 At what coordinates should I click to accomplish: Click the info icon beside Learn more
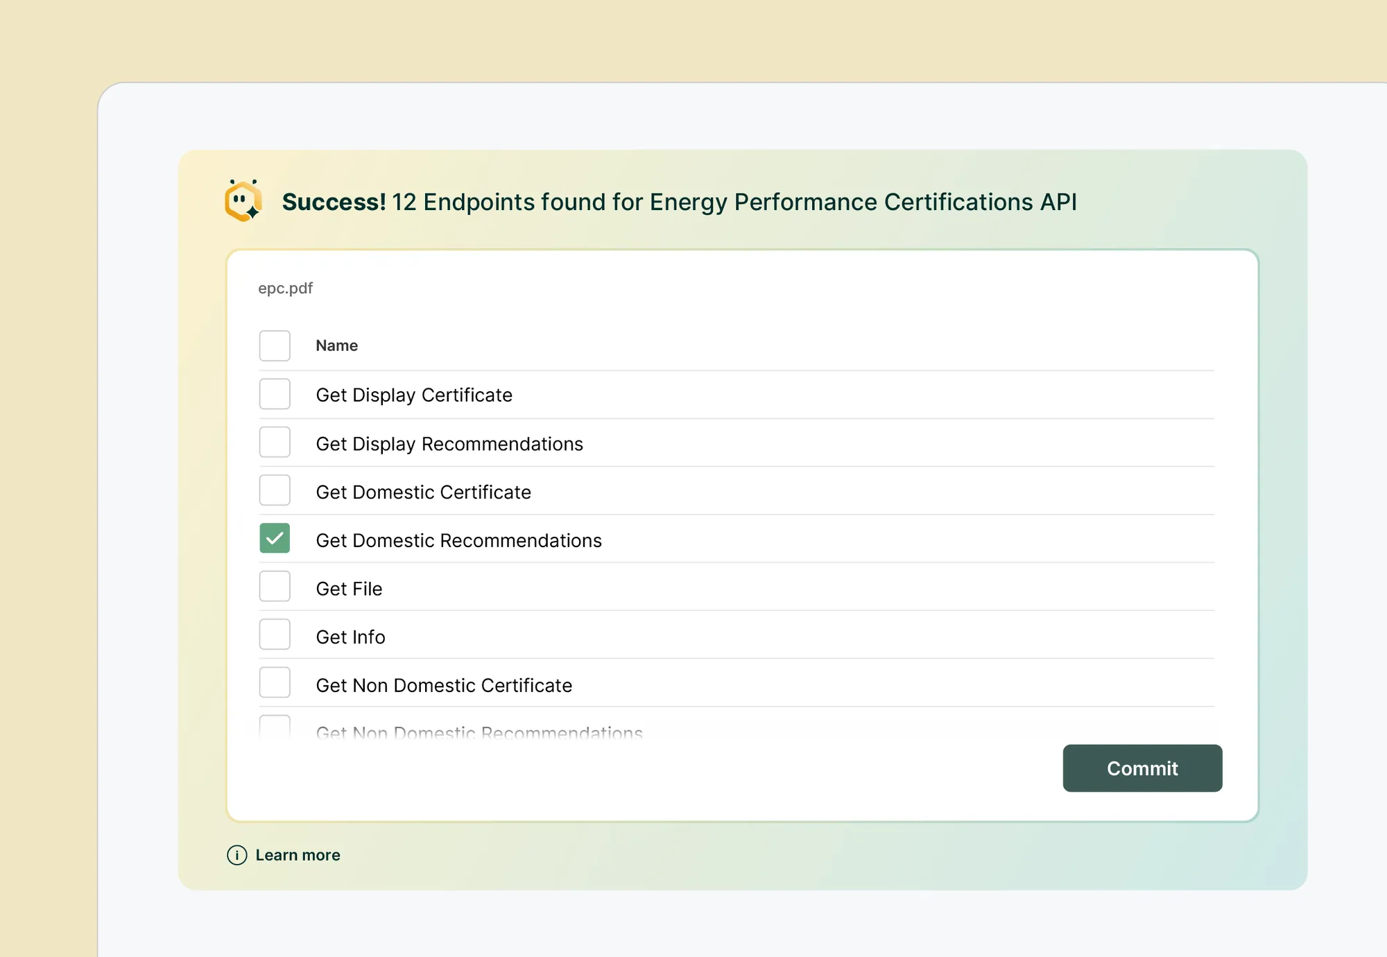pyautogui.click(x=236, y=855)
